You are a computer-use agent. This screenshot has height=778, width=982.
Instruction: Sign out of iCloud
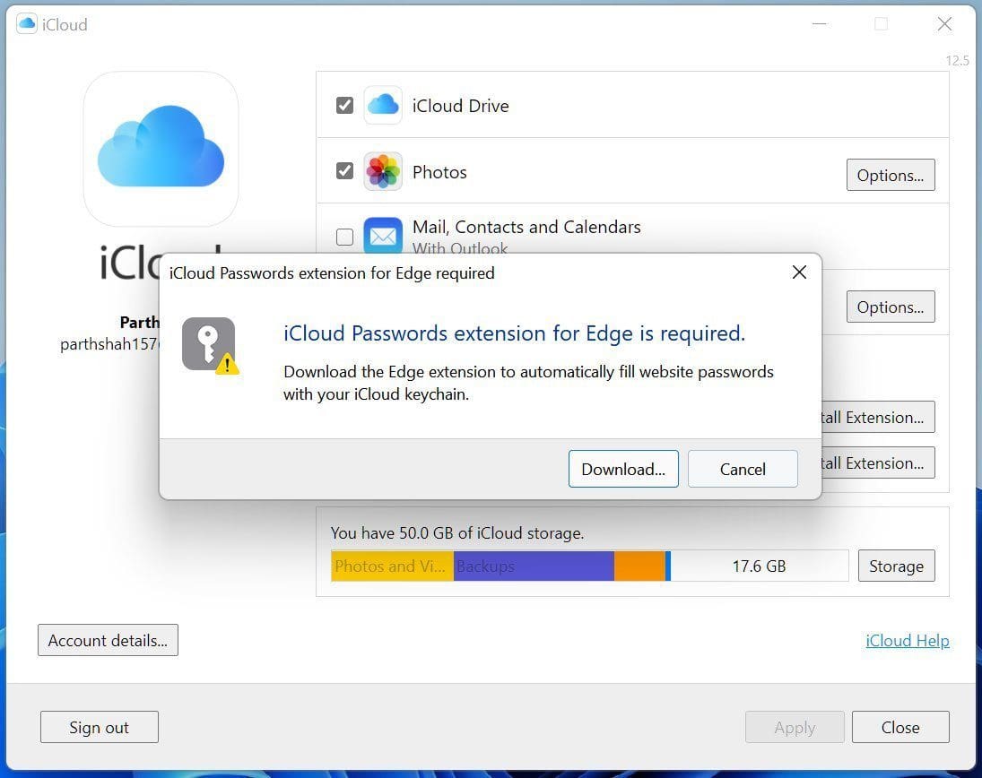point(99,727)
